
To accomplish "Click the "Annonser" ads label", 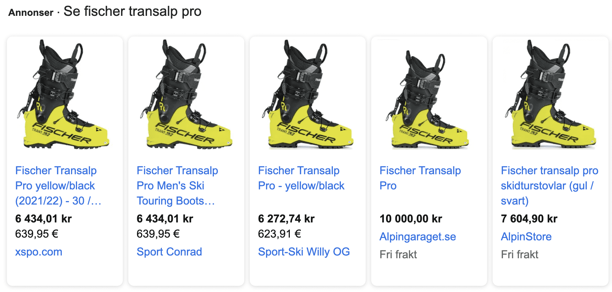I will 31,13.
